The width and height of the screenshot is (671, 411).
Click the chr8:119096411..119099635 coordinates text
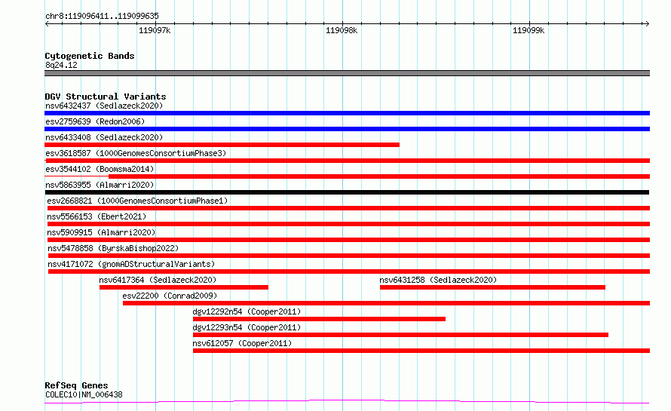(102, 16)
